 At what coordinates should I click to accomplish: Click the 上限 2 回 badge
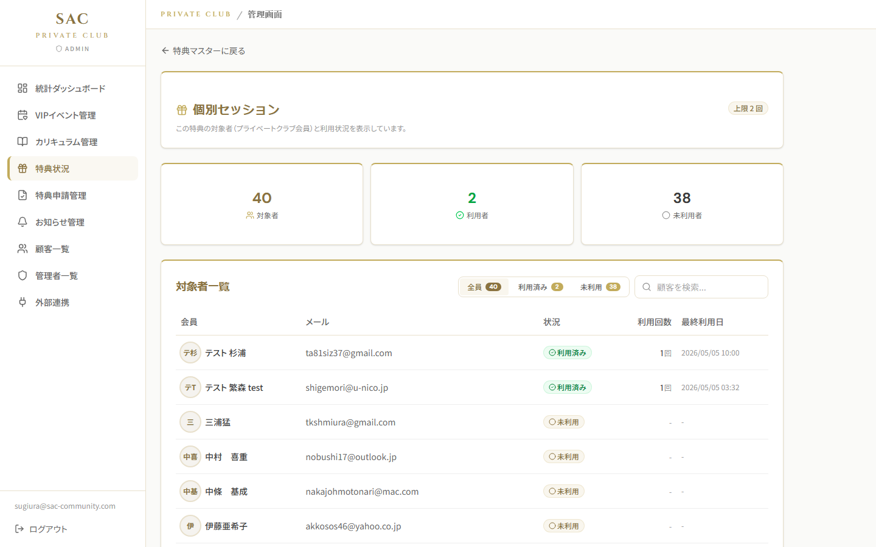pos(748,108)
